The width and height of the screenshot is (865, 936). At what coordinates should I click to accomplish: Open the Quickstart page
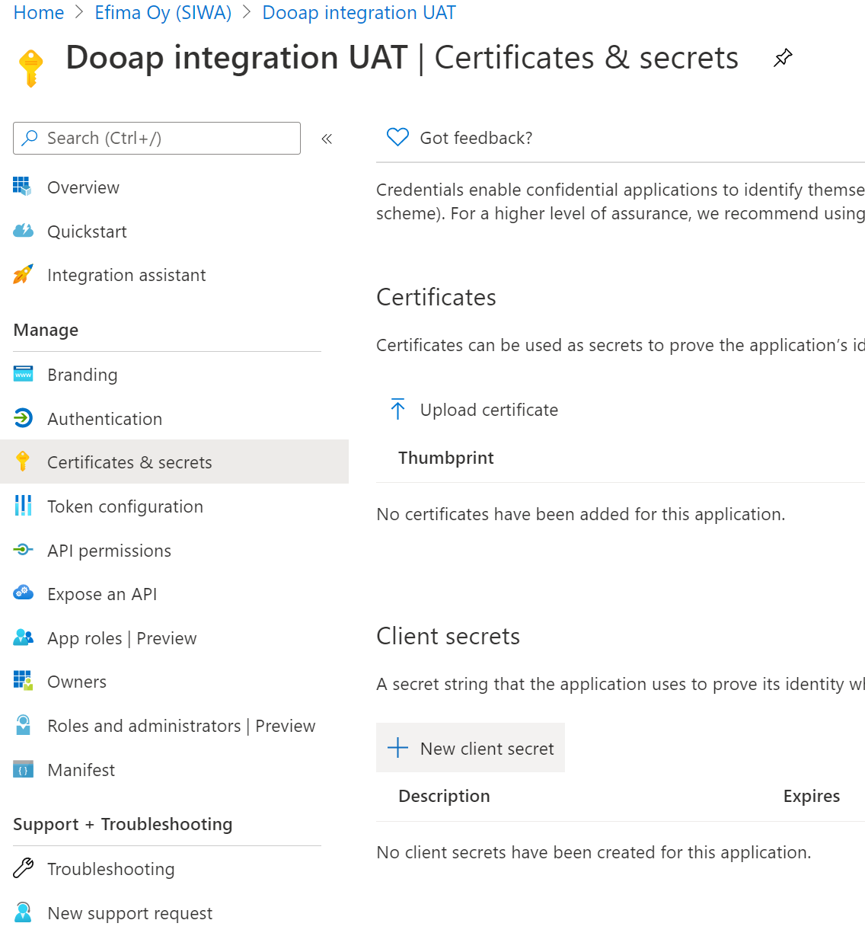pyautogui.click(x=174, y=232)
